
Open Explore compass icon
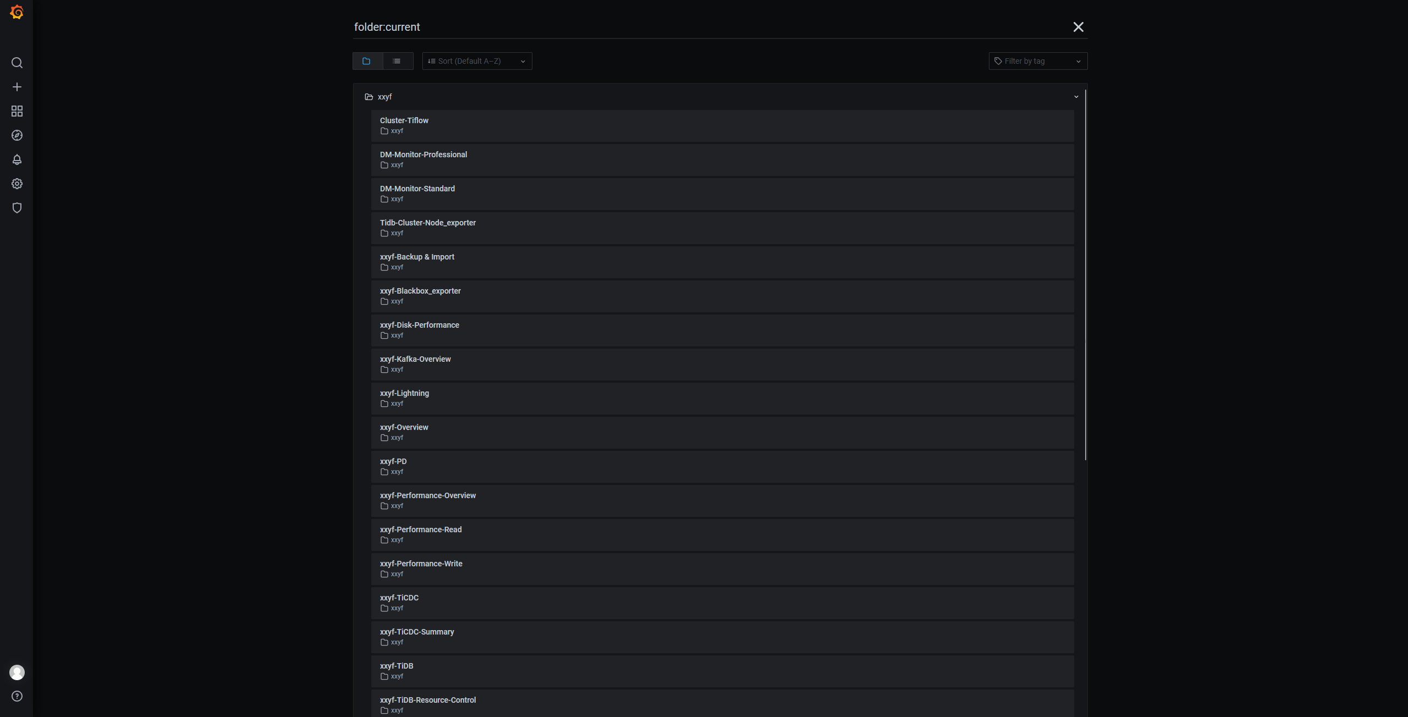point(17,135)
